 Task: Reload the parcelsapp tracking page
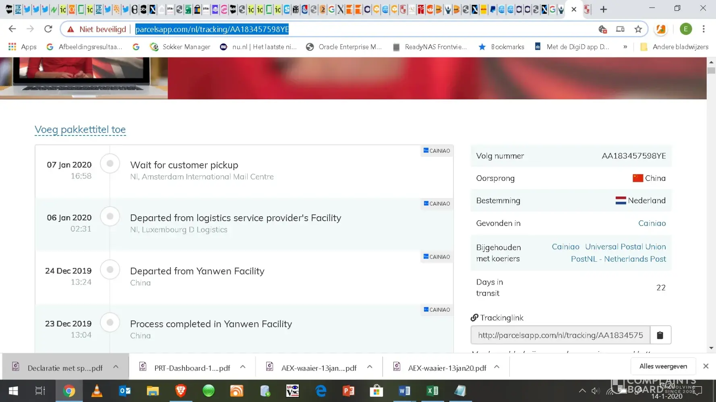pos(48,29)
